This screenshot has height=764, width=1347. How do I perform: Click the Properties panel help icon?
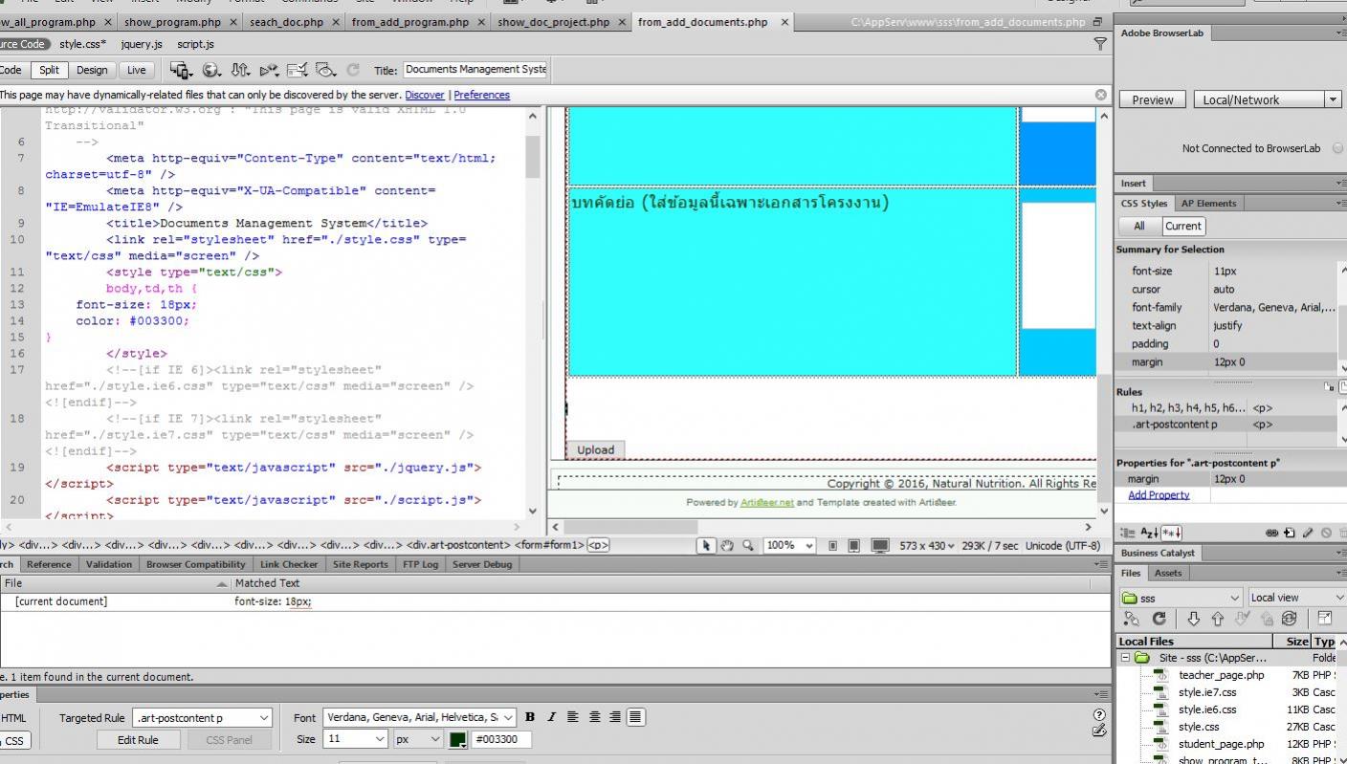tap(1099, 714)
